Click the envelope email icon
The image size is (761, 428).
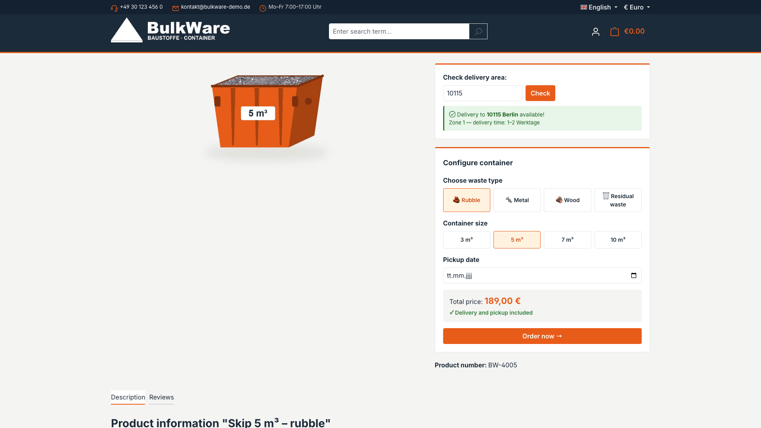[x=176, y=8]
